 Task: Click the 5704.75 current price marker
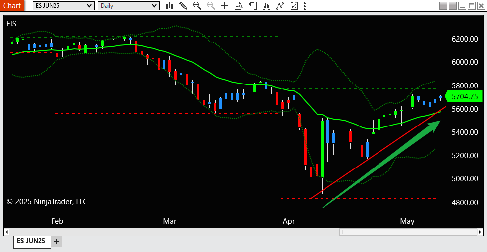(464, 96)
